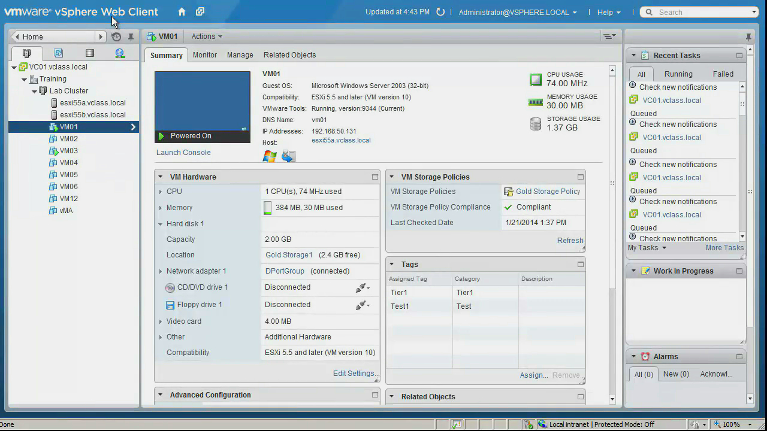Refresh the client with the circular arrow icon
Viewport: 767px width, 431px height.
tap(440, 12)
